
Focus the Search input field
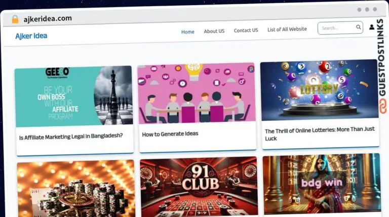coord(338,28)
